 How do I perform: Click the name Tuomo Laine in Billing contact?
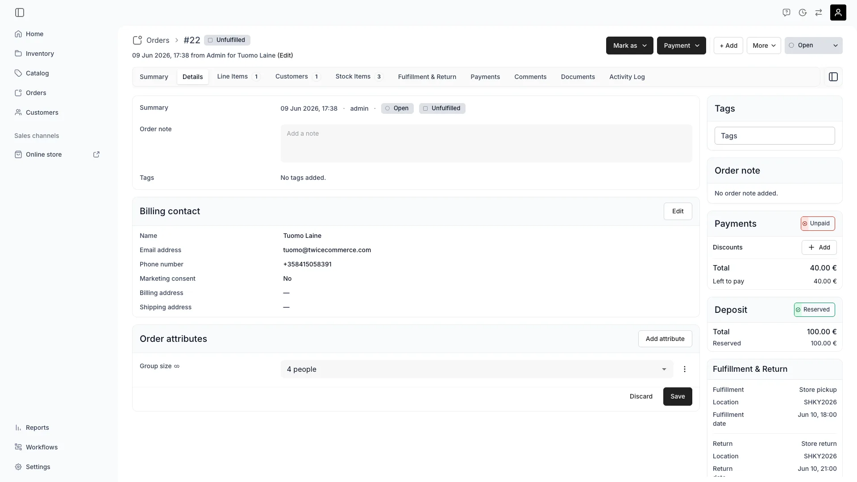tap(302, 236)
